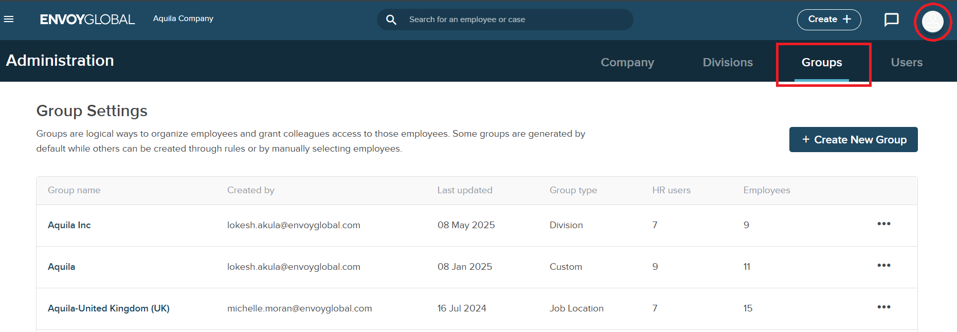The width and height of the screenshot is (957, 332).
Task: Switch to the Divisions tab
Action: 727,63
